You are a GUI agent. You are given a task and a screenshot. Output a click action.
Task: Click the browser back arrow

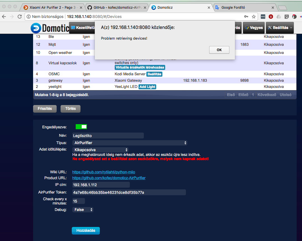(x=4, y=17)
